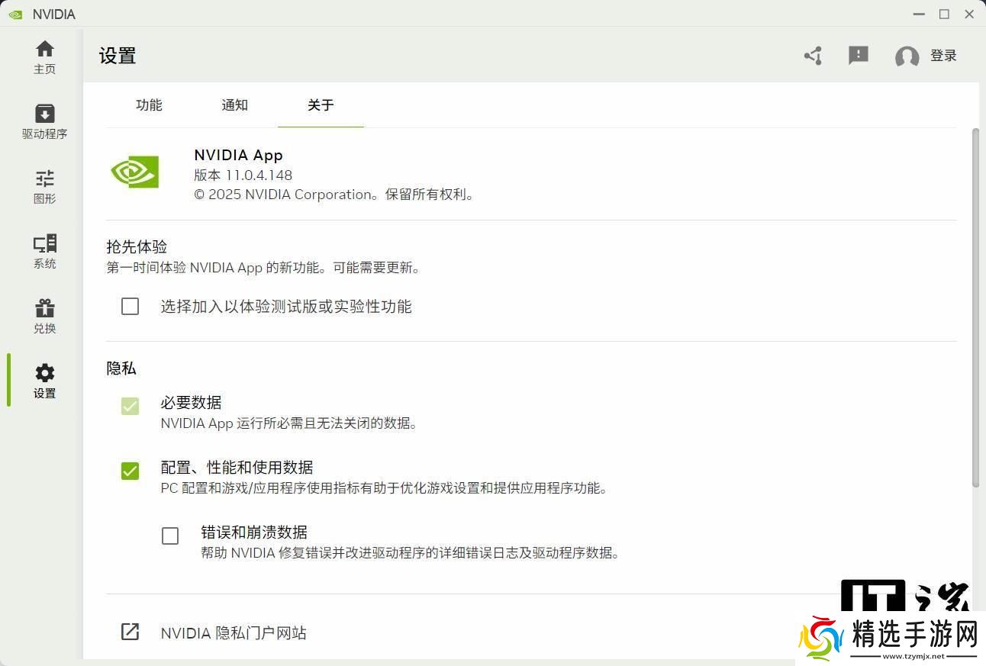Open the 图形 graphics settings icon

(x=45, y=179)
